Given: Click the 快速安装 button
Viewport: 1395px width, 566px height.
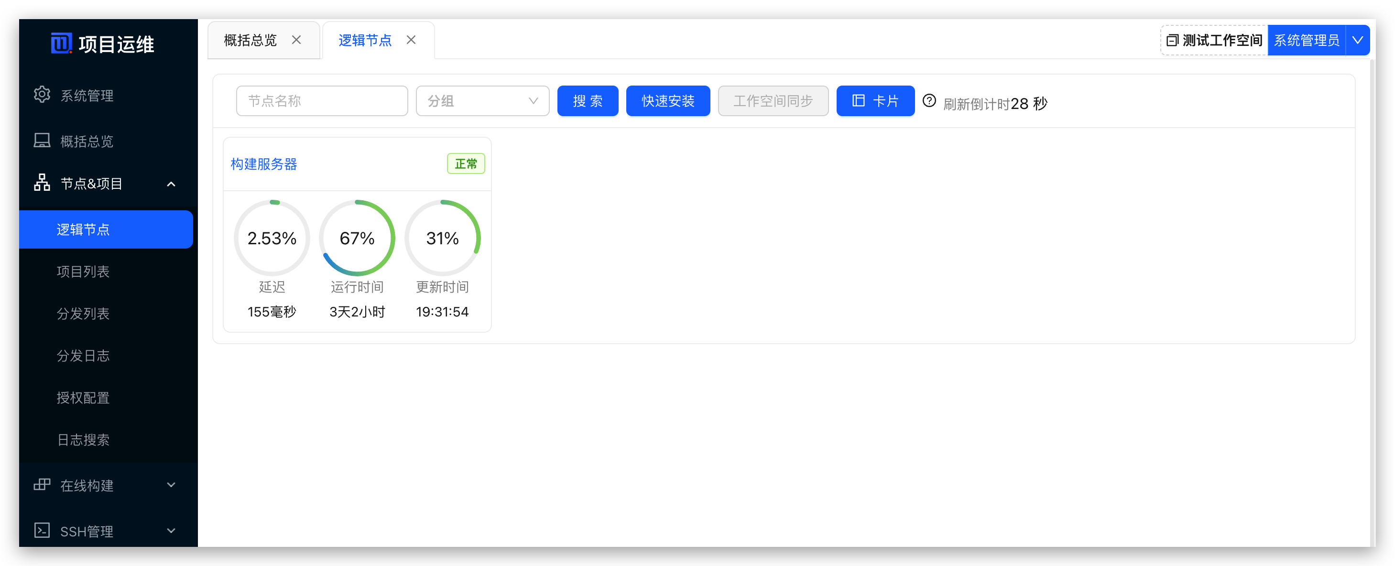Looking at the screenshot, I should pyautogui.click(x=668, y=101).
